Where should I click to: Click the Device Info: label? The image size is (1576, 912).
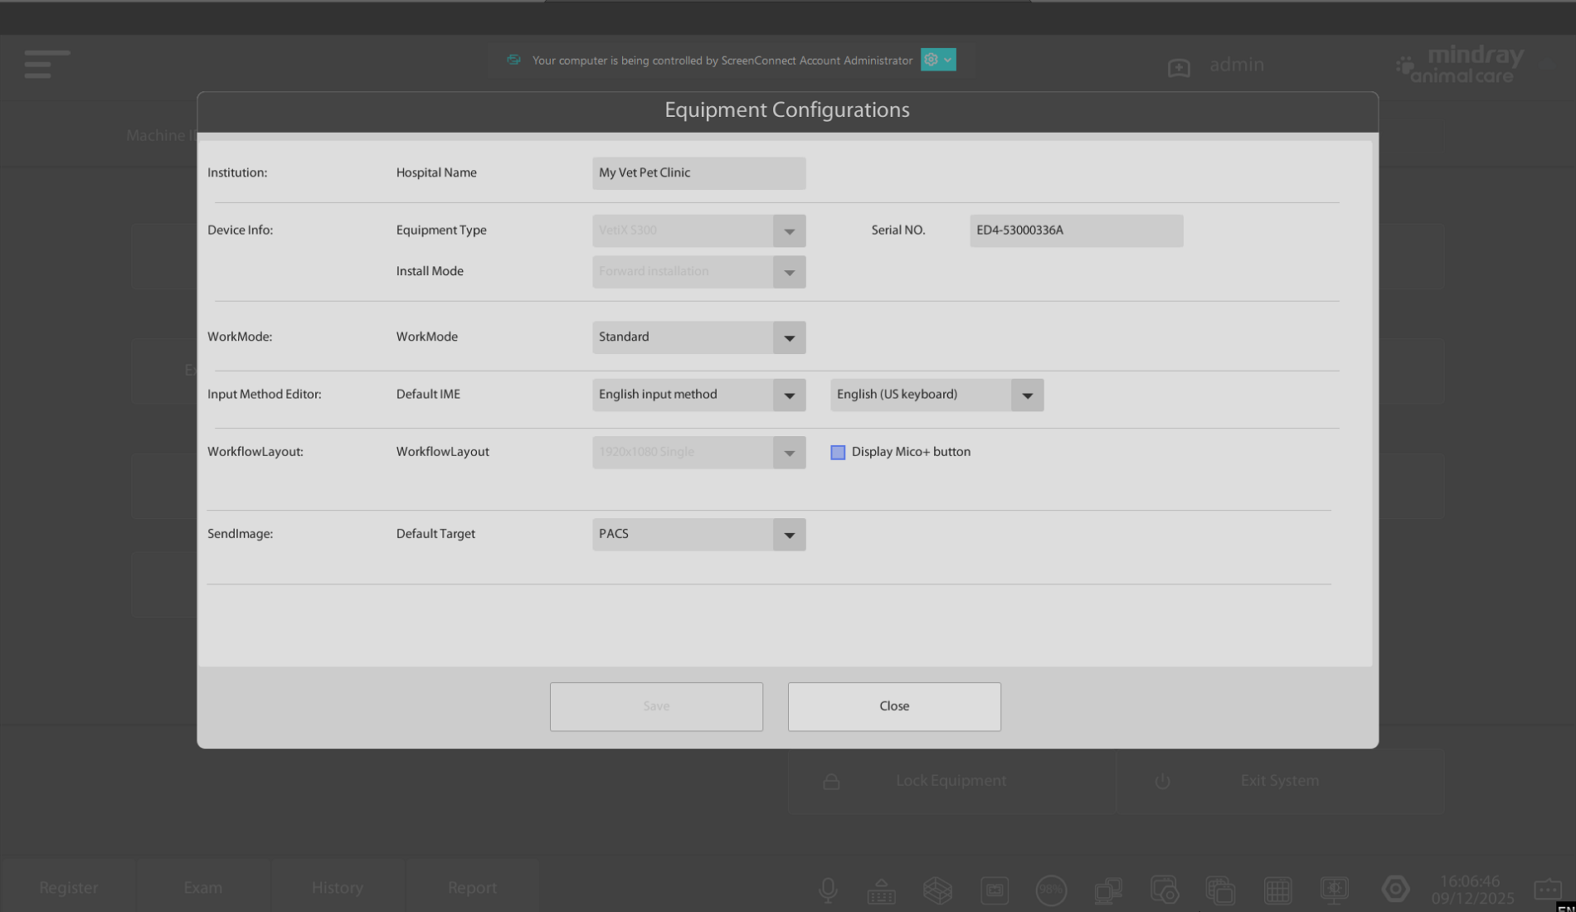click(x=240, y=230)
